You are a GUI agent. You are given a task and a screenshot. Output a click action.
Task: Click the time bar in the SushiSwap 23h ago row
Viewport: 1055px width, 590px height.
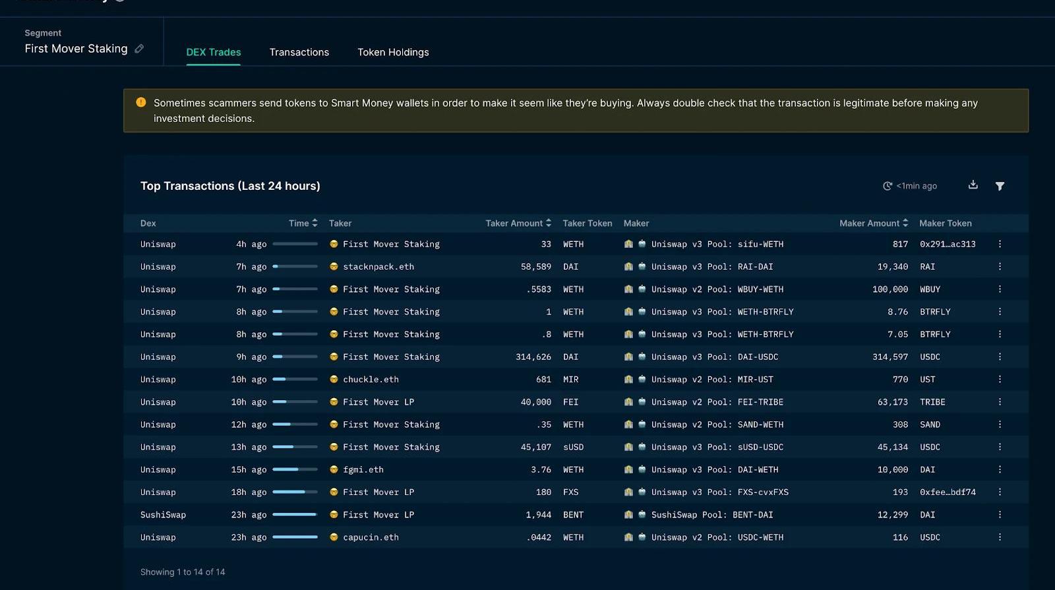click(x=295, y=514)
